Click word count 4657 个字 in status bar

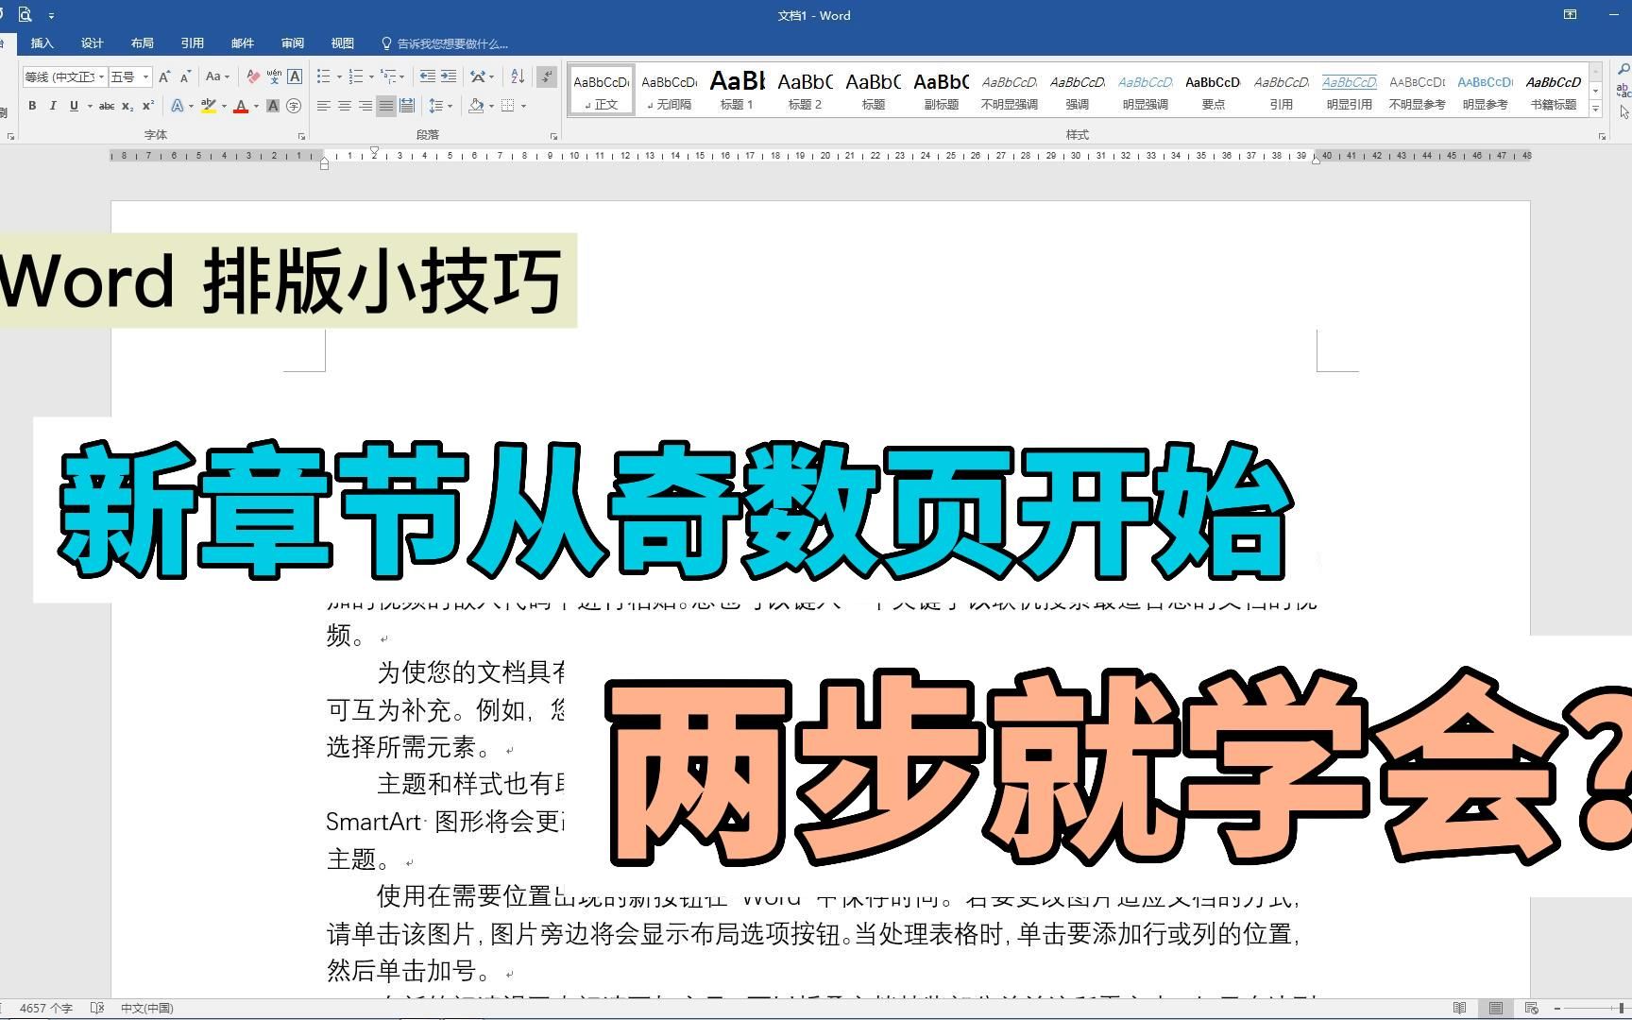(45, 1009)
